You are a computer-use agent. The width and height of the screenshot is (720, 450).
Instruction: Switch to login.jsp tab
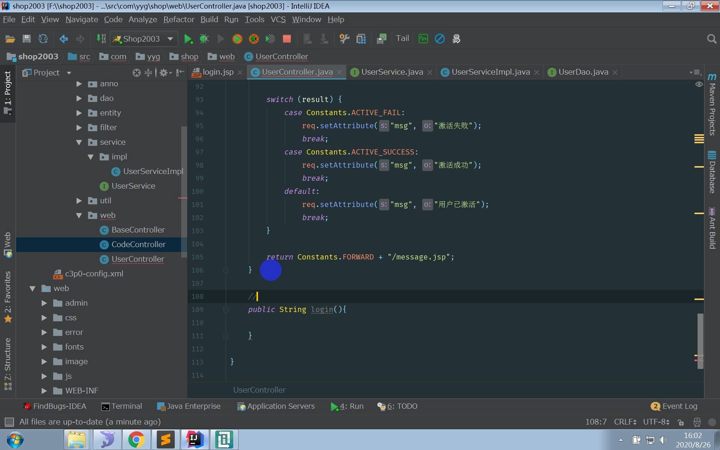(x=217, y=72)
